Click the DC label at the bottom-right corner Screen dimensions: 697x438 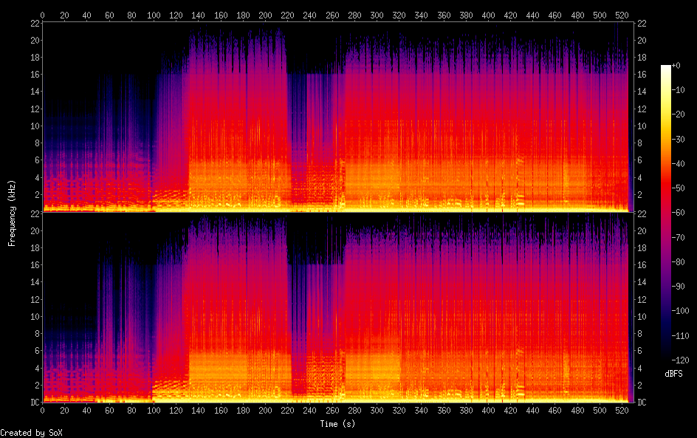click(641, 403)
